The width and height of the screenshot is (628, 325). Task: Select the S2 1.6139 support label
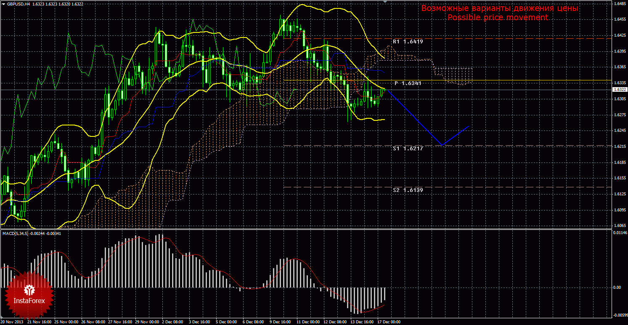(x=408, y=190)
